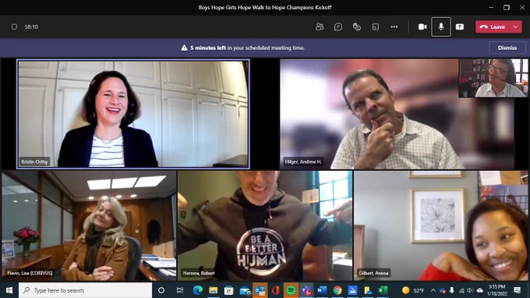This screenshot has width=530, height=298.
Task: Open the participants panel icon
Action: coord(320,27)
